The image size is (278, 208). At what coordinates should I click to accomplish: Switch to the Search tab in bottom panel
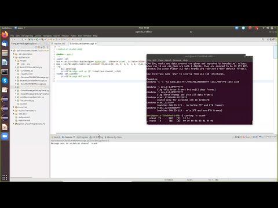[56, 137]
